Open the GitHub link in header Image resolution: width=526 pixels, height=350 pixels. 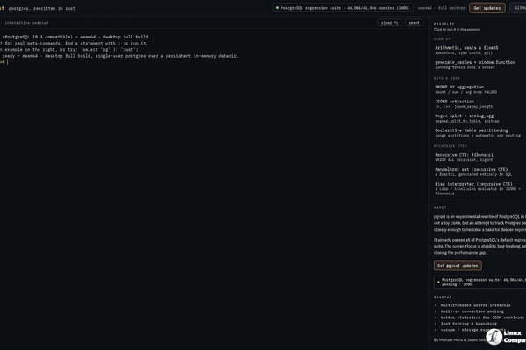tap(518, 8)
